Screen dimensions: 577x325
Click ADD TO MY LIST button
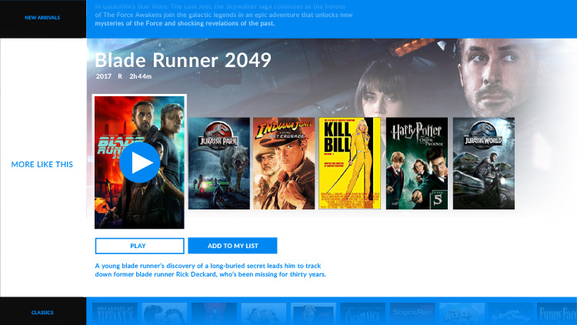[232, 246]
